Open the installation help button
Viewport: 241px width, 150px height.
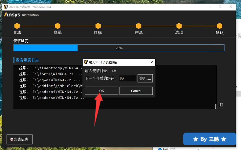pos(19,139)
